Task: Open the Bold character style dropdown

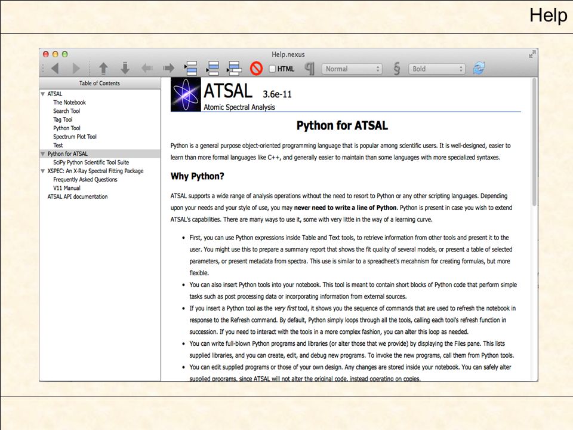Action: click(437, 69)
